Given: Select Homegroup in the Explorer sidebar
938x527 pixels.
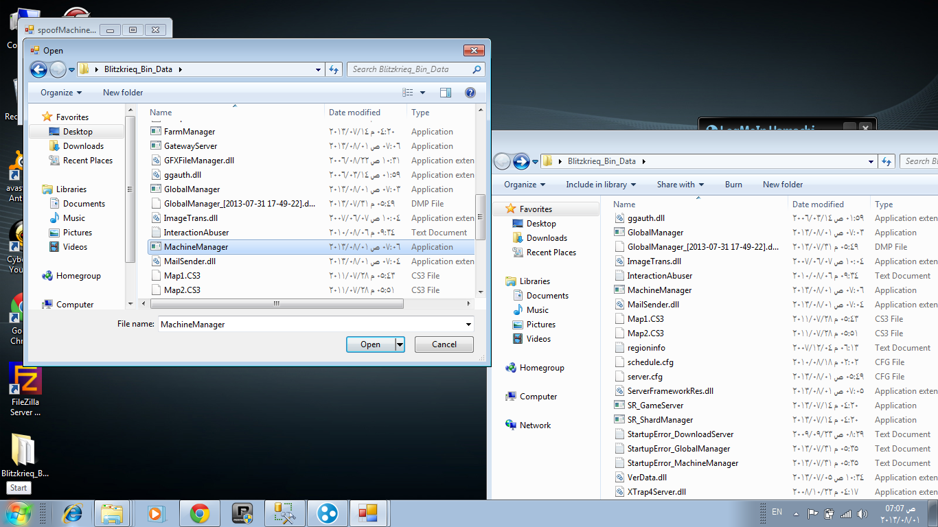Looking at the screenshot, I should click(x=542, y=368).
